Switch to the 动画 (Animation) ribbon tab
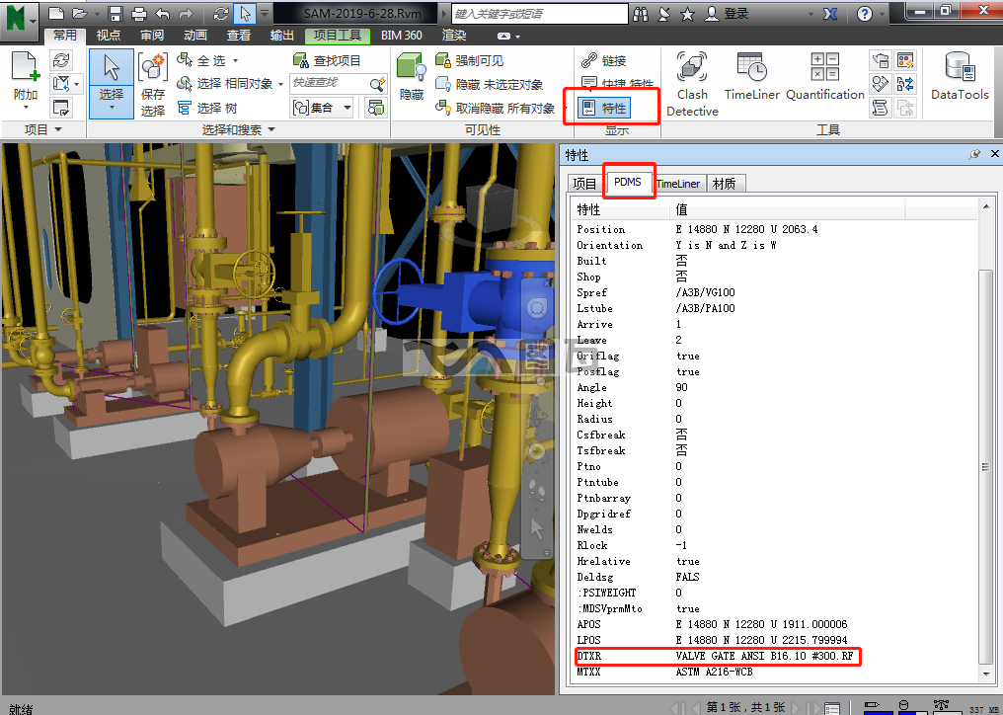 coord(195,36)
